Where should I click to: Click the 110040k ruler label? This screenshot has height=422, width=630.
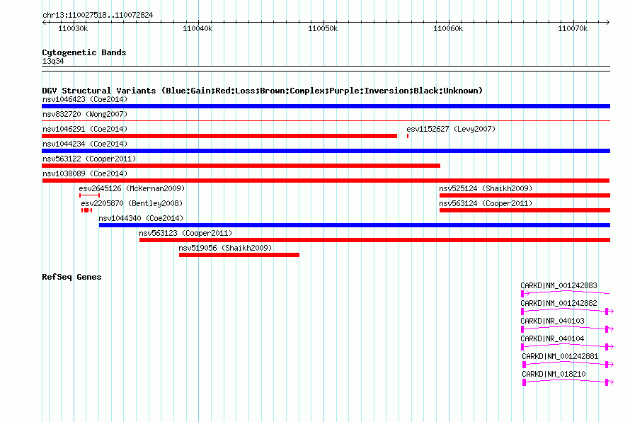[x=197, y=29]
